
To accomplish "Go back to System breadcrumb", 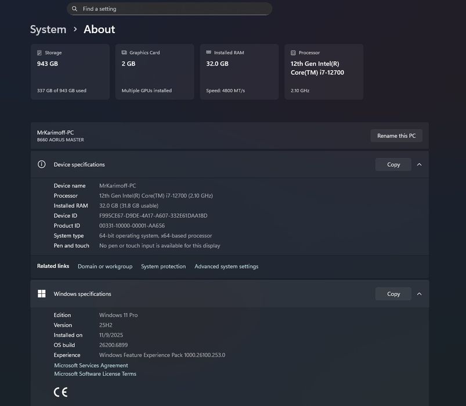I will [x=48, y=30].
